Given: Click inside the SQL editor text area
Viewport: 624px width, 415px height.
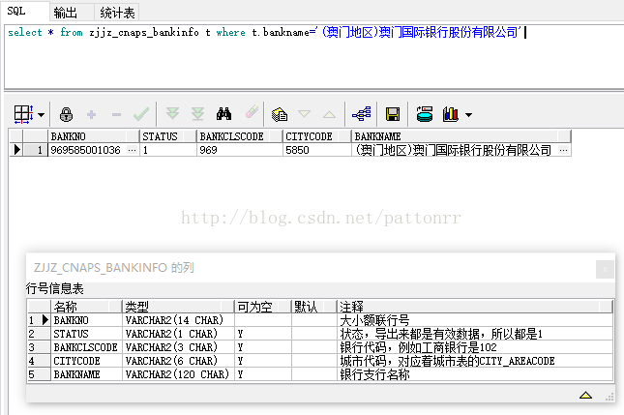Looking at the screenshot, I should pos(313,56).
